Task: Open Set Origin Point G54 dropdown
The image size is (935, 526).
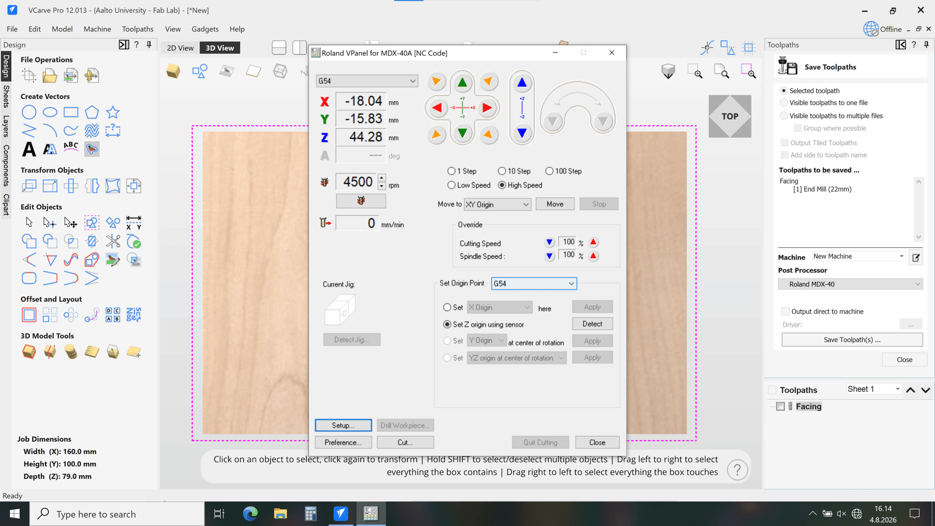Action: (x=534, y=283)
